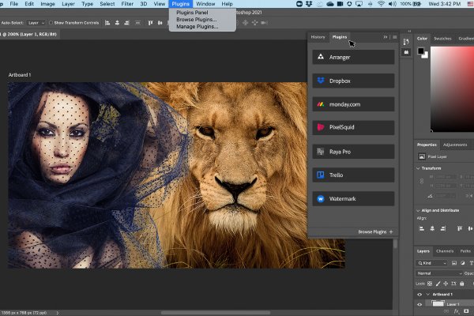Launch the PixelSquid plugin
Viewport: 474px width, 316px height.
[x=353, y=127]
